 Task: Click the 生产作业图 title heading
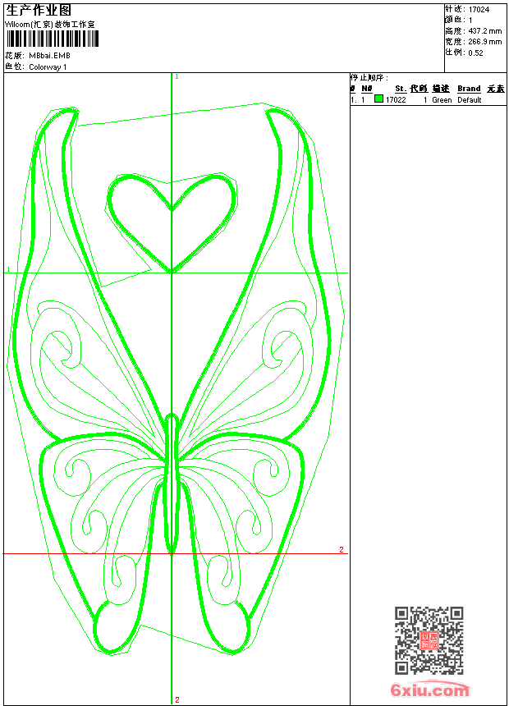pos(39,10)
